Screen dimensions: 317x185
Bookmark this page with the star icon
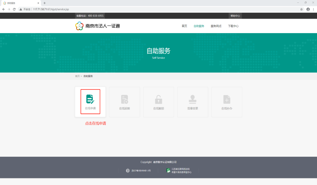click(x=302, y=9)
